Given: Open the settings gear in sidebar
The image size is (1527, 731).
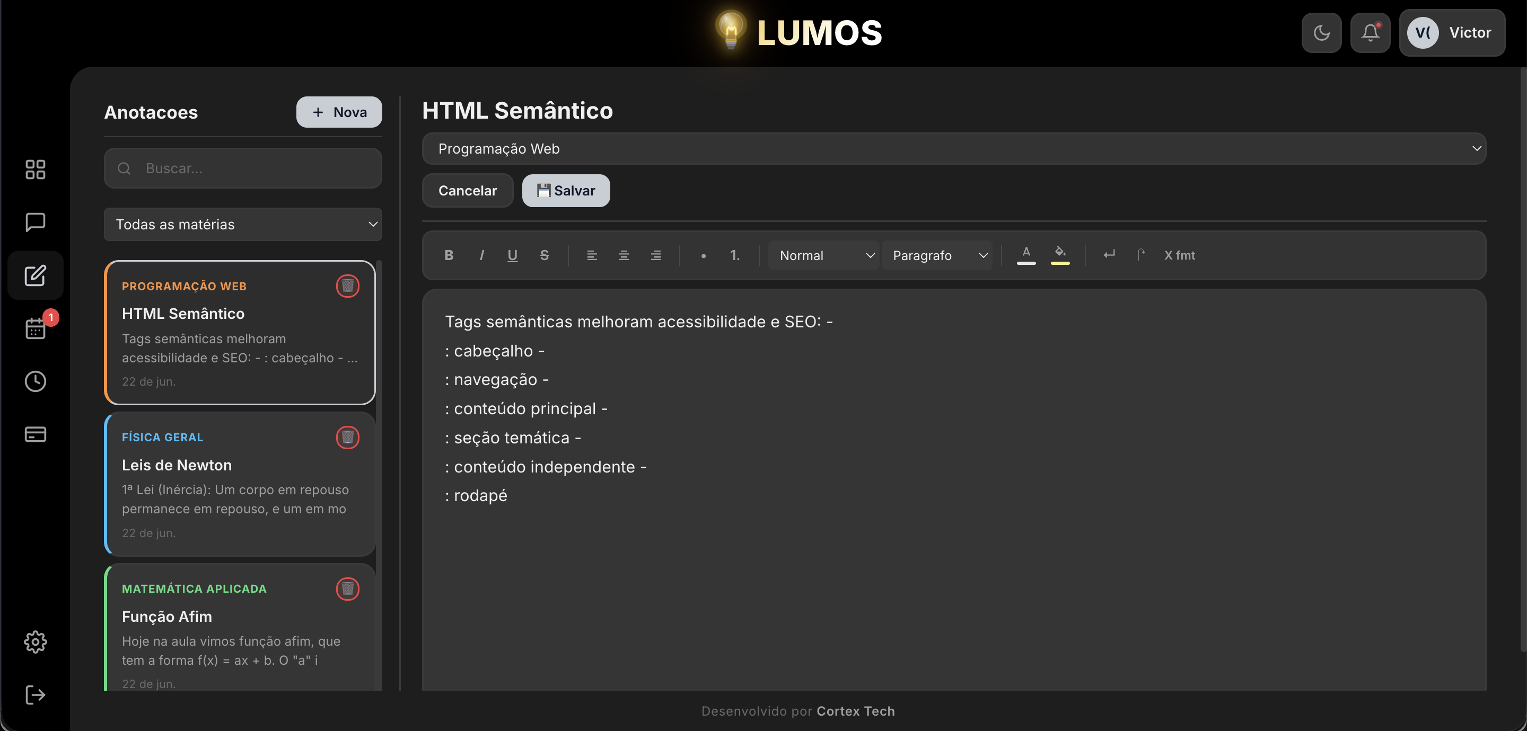Looking at the screenshot, I should click(36, 641).
